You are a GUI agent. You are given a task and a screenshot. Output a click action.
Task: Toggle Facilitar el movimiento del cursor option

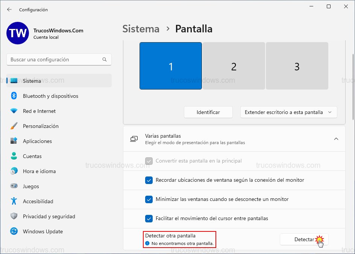149,219
